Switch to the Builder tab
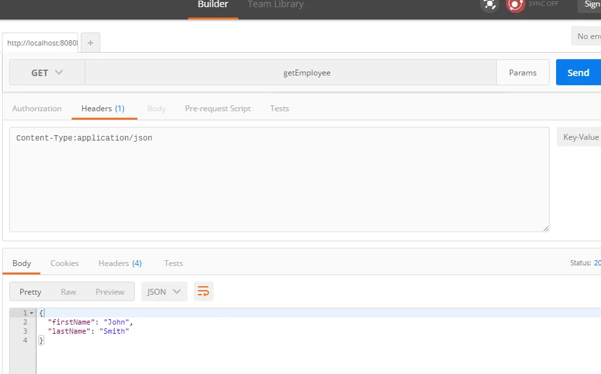 [213, 5]
